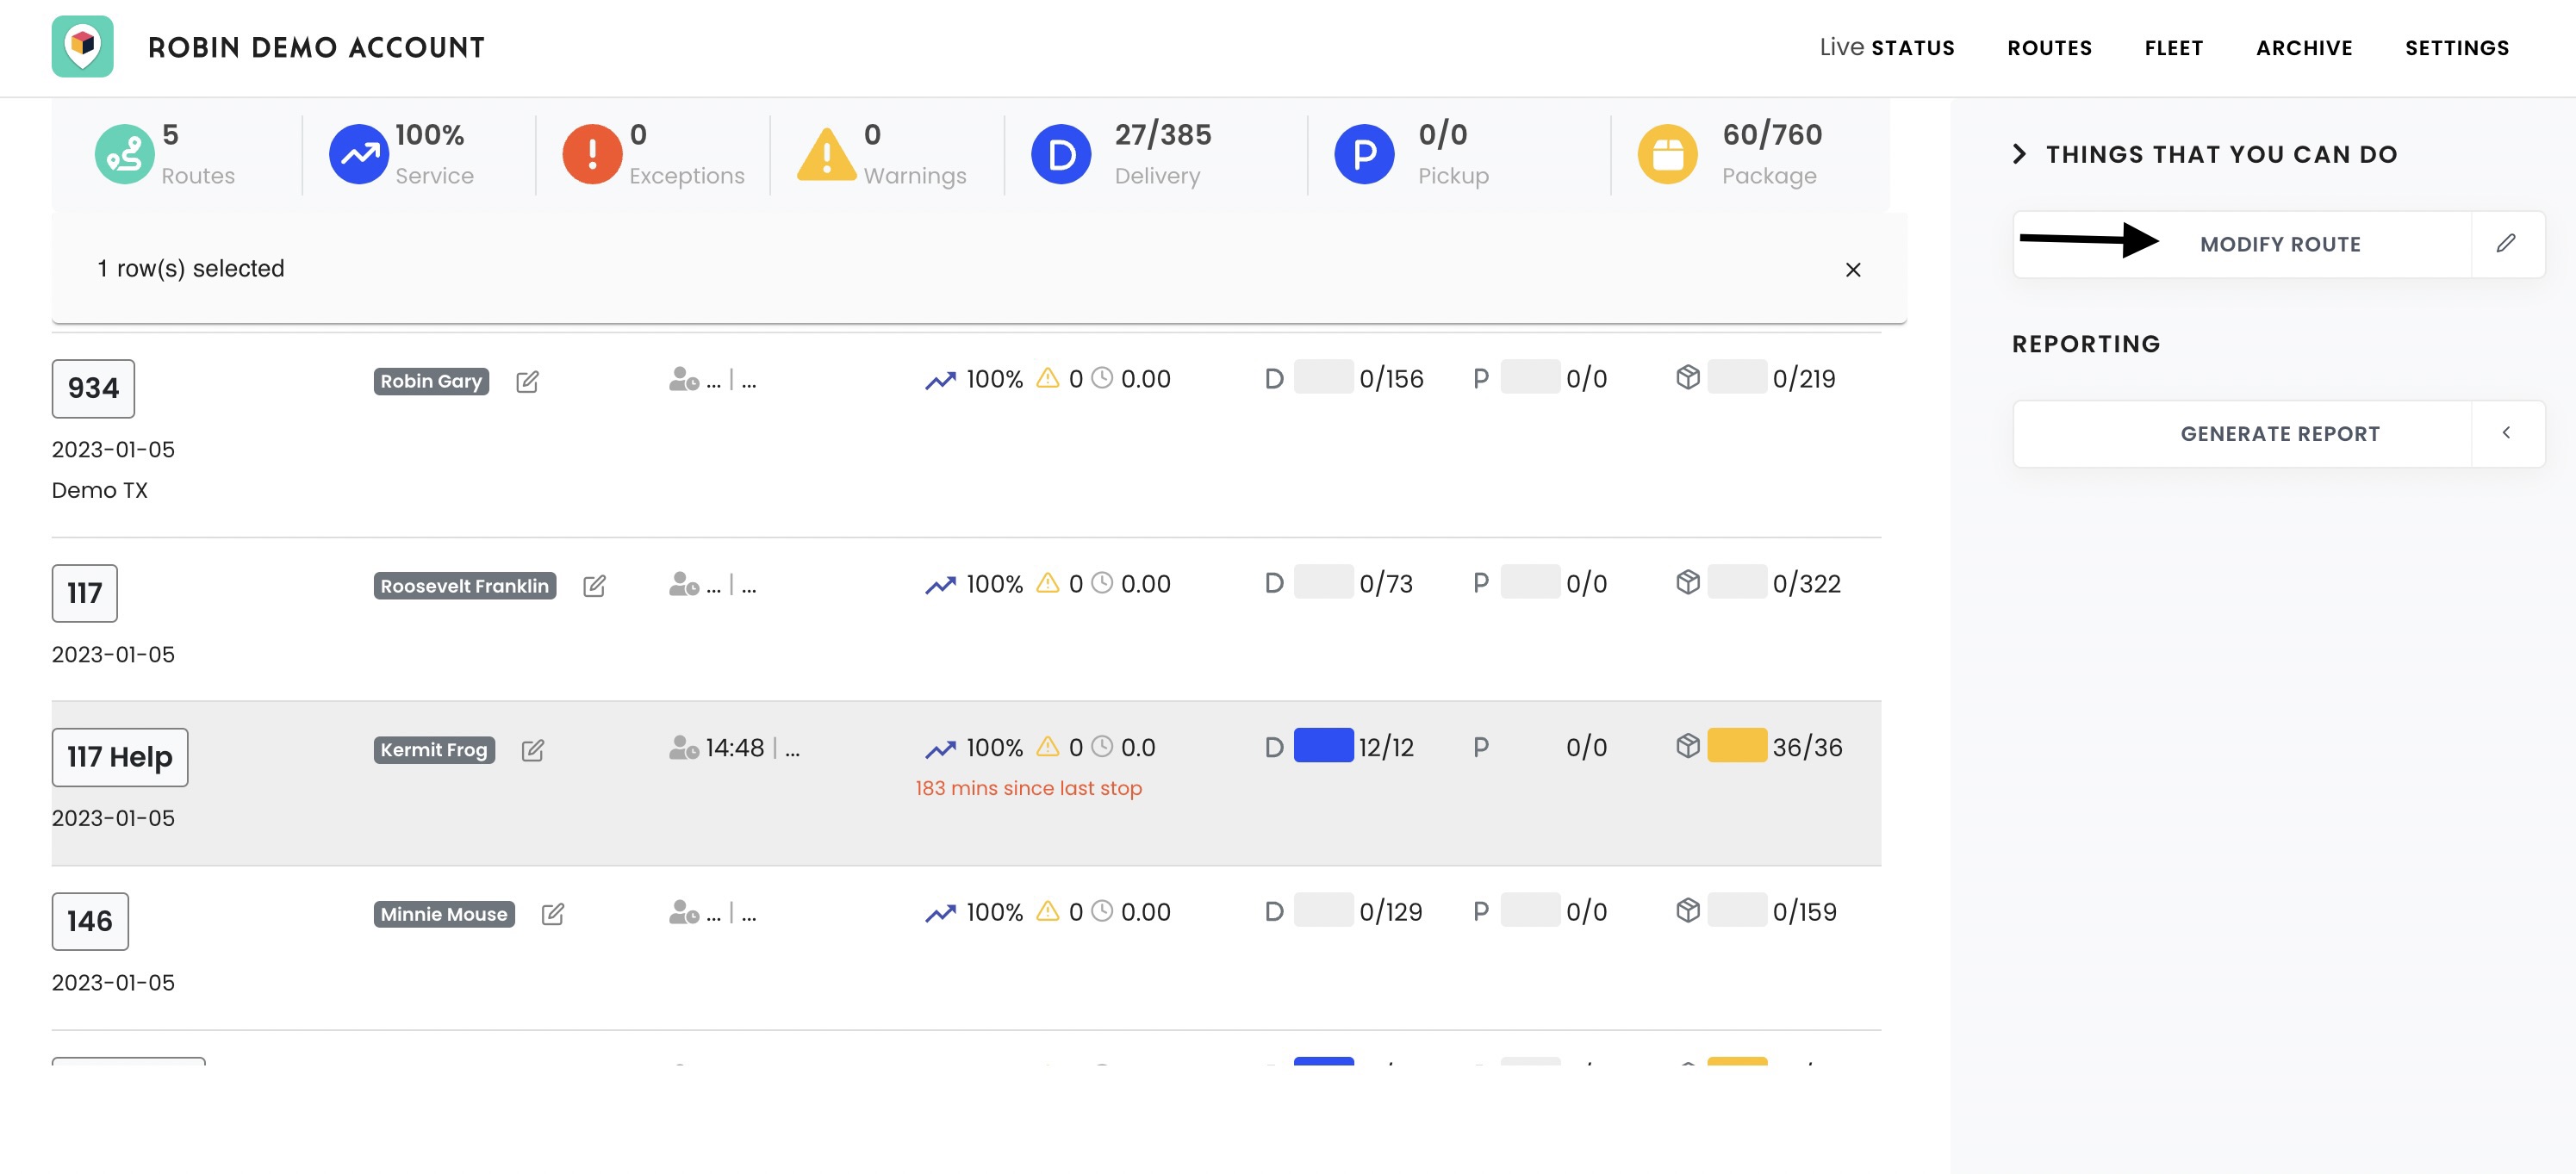Image resolution: width=2576 pixels, height=1174 pixels.
Task: Click the yellow Warnings triangle icon
Action: 826,155
